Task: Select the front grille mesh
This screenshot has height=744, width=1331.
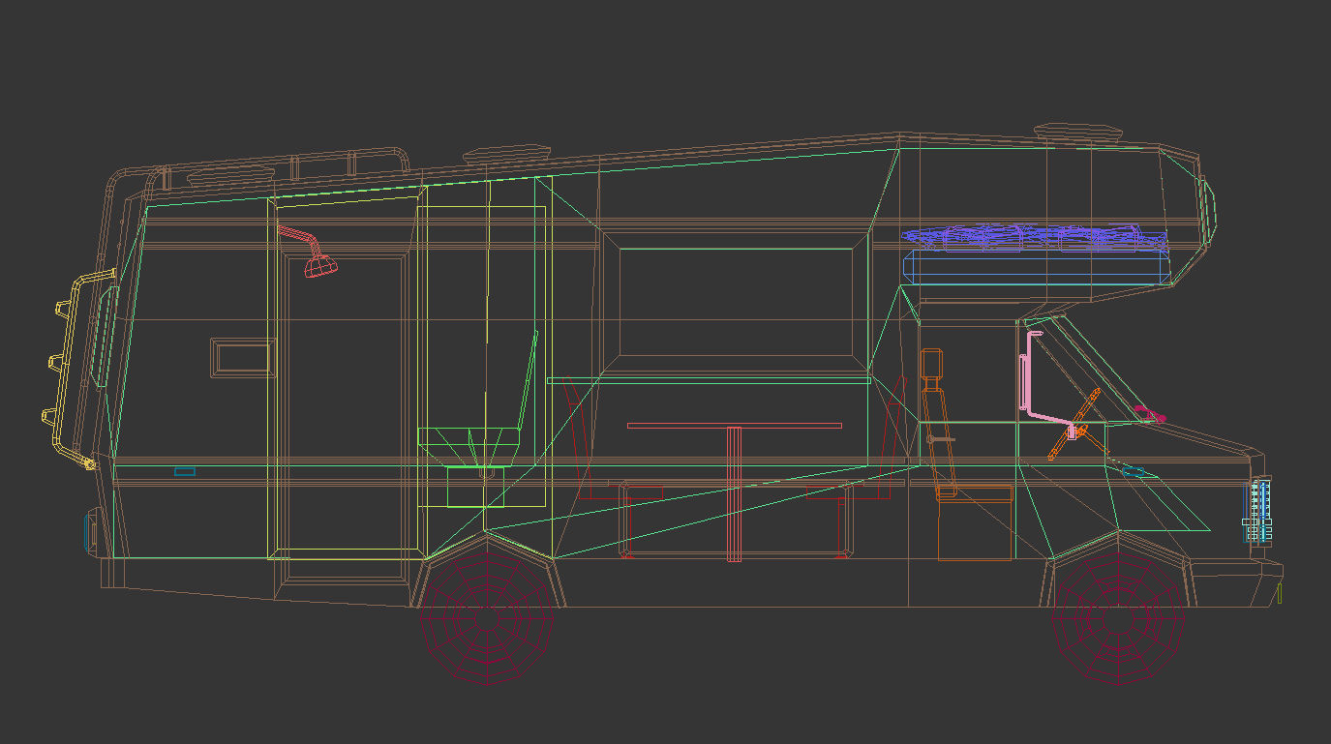Action: tap(1257, 509)
